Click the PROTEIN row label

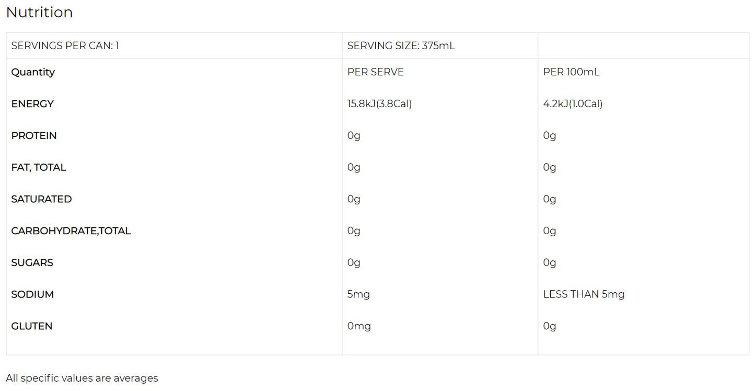point(34,136)
